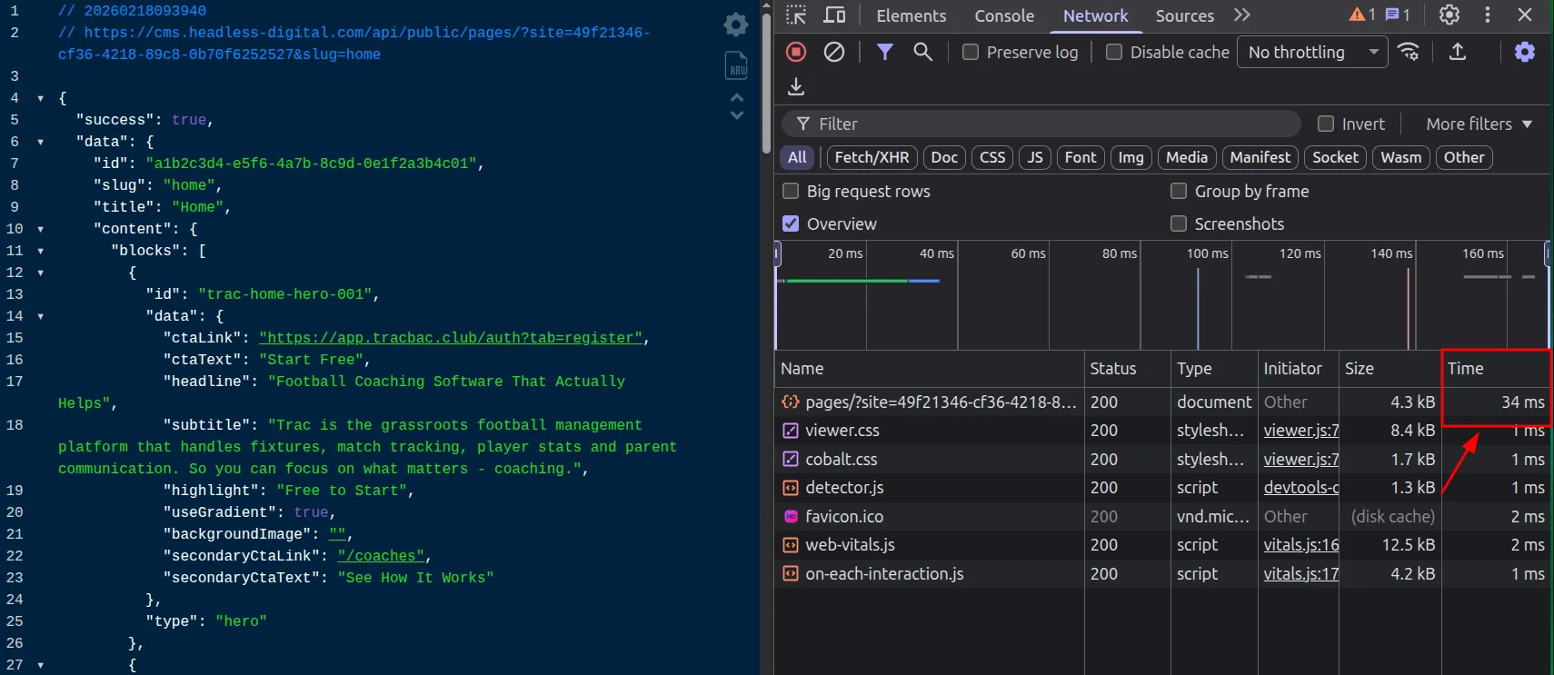
Task: Open DevTools settings gear
Action: (1449, 15)
